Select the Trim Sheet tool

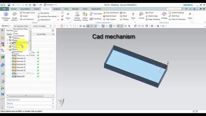(96, 14)
